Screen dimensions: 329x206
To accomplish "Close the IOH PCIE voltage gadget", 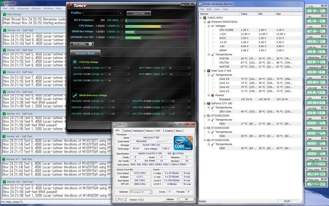I will [x=326, y=88].
